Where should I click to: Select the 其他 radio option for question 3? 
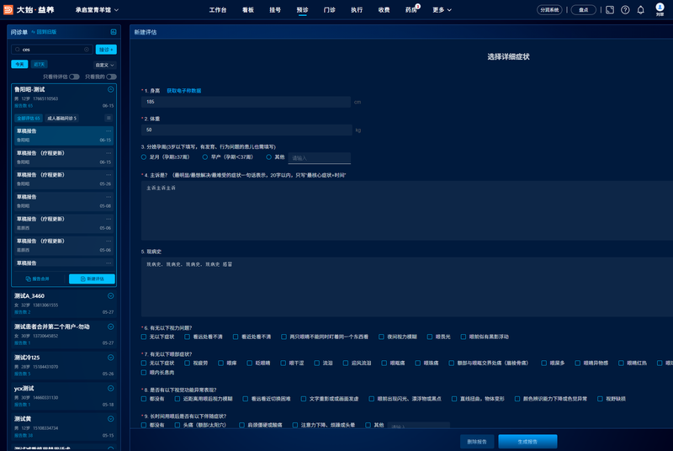tap(268, 157)
